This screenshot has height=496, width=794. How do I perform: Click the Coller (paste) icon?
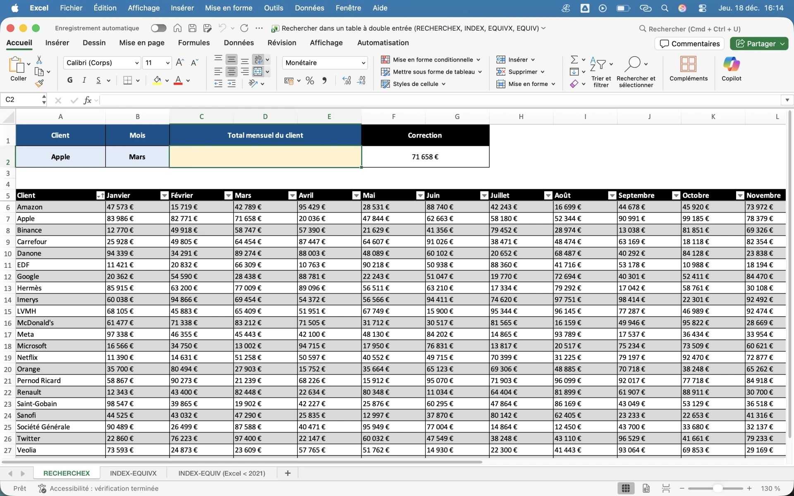click(x=17, y=65)
